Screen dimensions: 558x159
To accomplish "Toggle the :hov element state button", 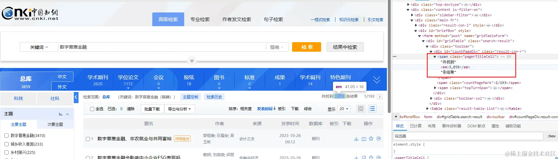I will pyautogui.click(x=551, y=136).
